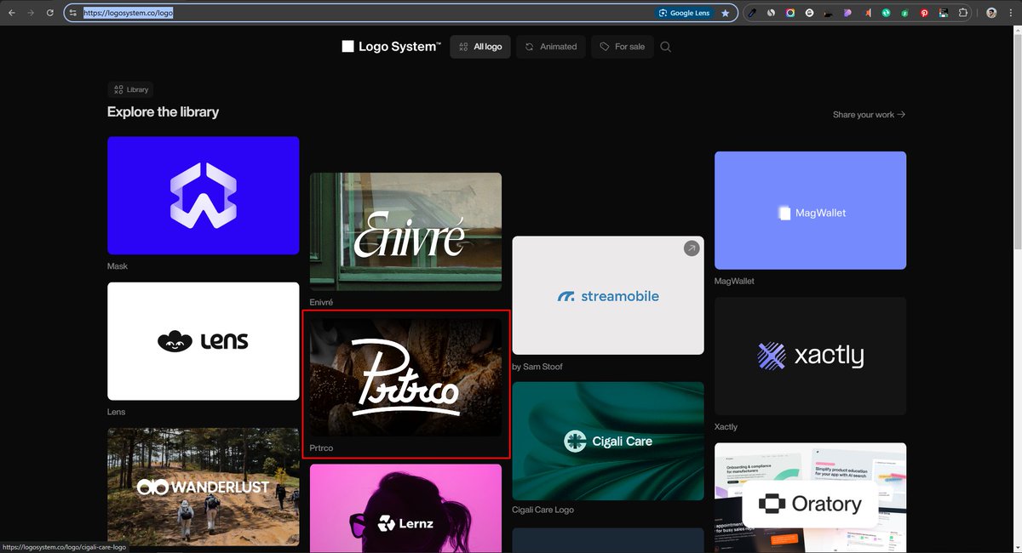The width and height of the screenshot is (1022, 553).
Task: Click the Prtrco caption text
Action: pos(321,448)
